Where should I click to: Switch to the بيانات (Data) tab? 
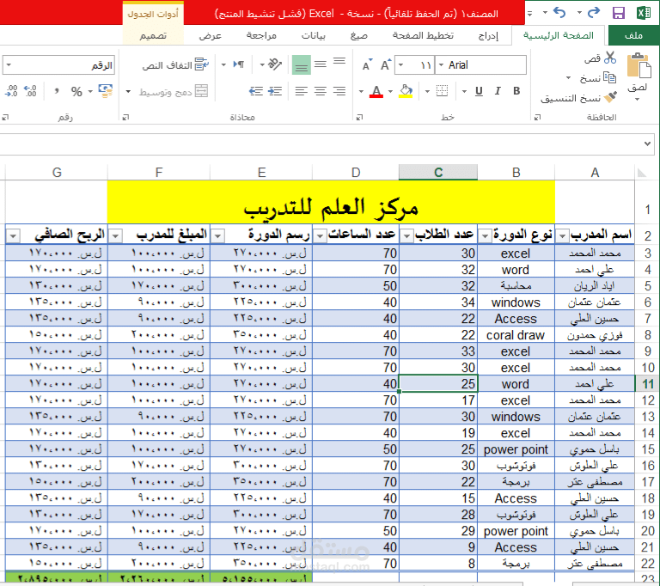(313, 35)
